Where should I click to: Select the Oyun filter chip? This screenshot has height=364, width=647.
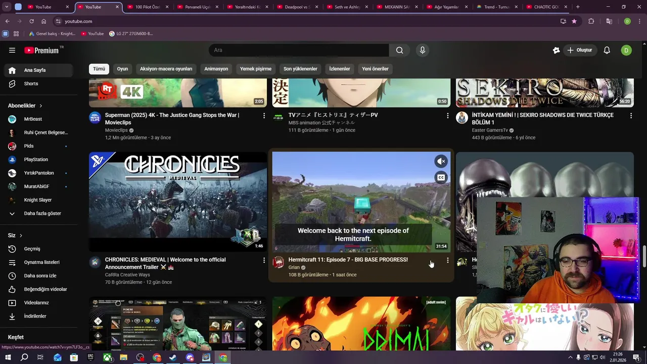click(122, 69)
